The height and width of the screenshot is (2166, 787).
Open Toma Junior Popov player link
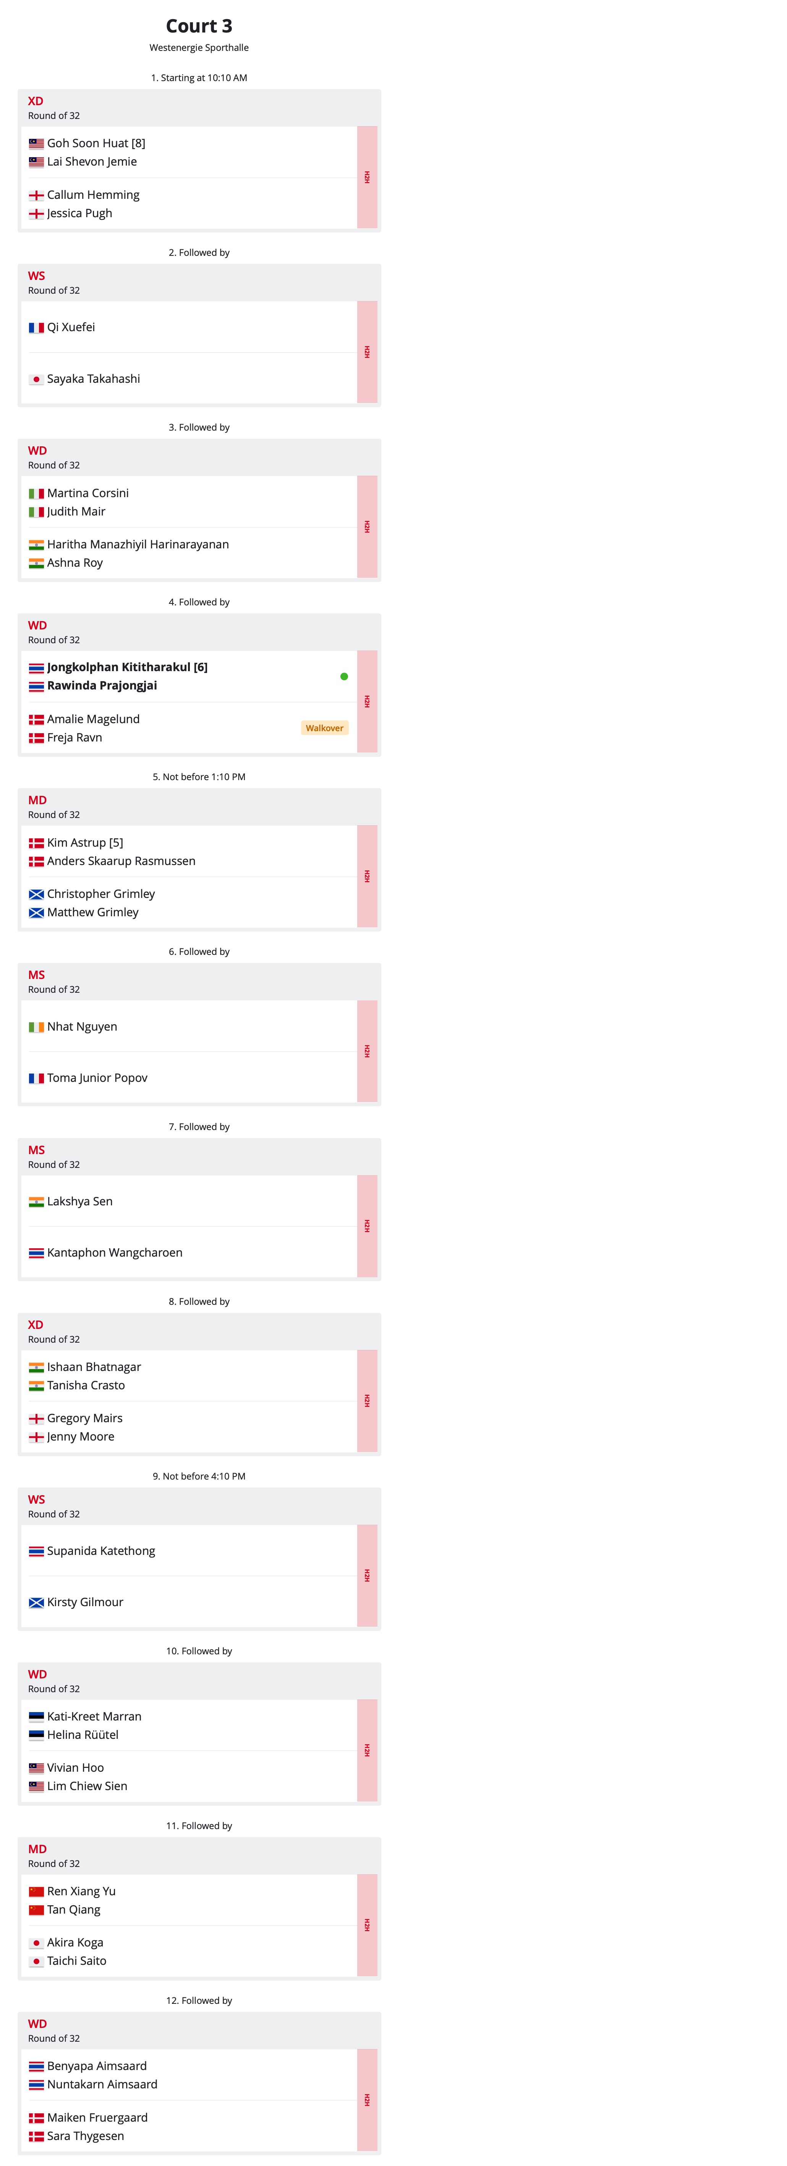click(97, 1078)
